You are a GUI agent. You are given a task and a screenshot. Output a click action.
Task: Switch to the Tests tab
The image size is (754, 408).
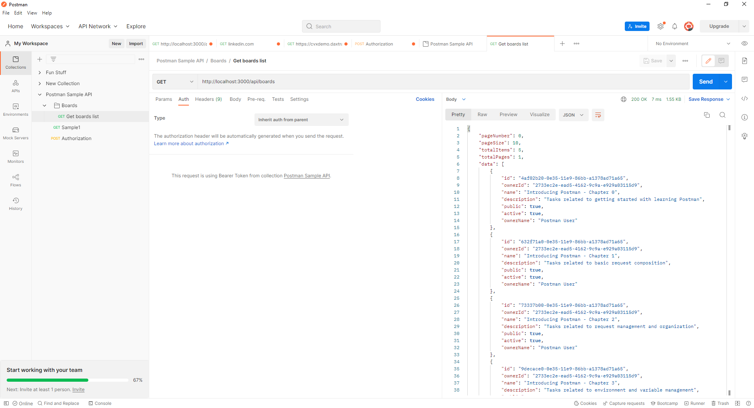point(278,99)
